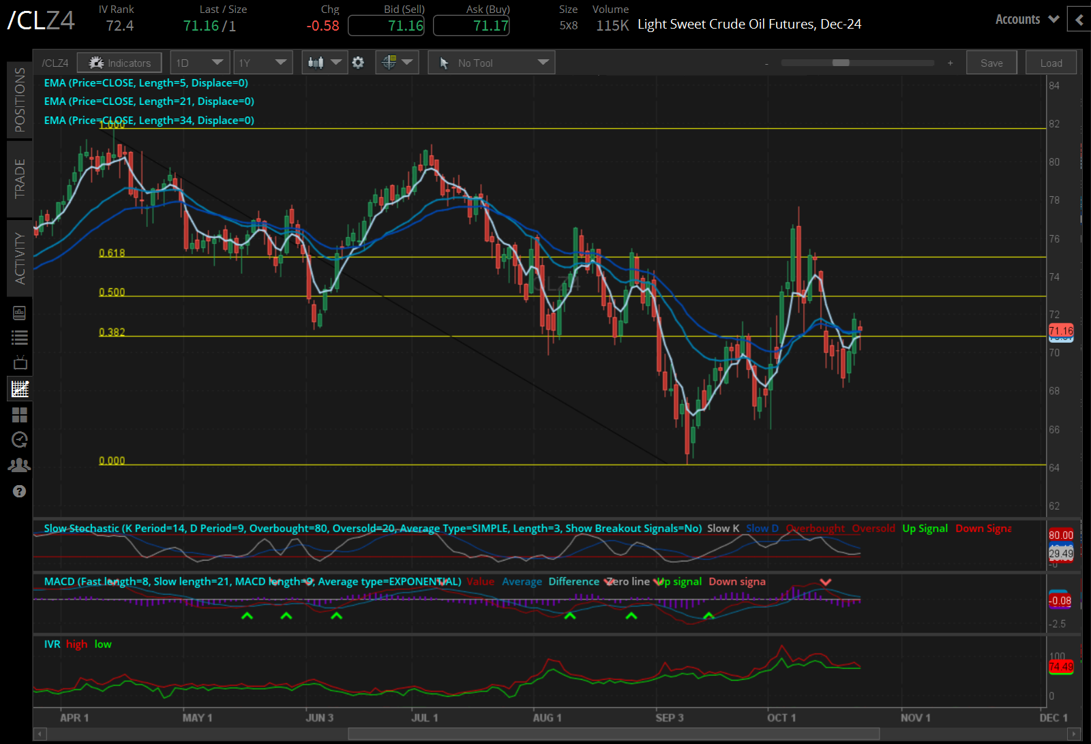Select the candlestick chart style icon
Image resolution: width=1091 pixels, height=744 pixels.
318,62
